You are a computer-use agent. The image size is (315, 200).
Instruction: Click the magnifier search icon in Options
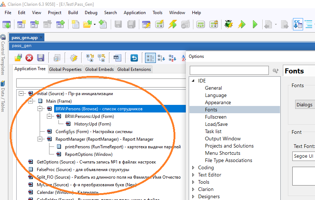point(276,71)
